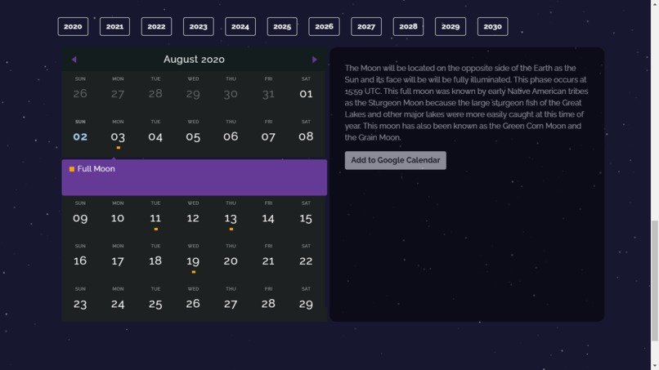Viewport: 659px width, 370px height.
Task: Click Add to Google Calendar button
Action: pos(396,160)
